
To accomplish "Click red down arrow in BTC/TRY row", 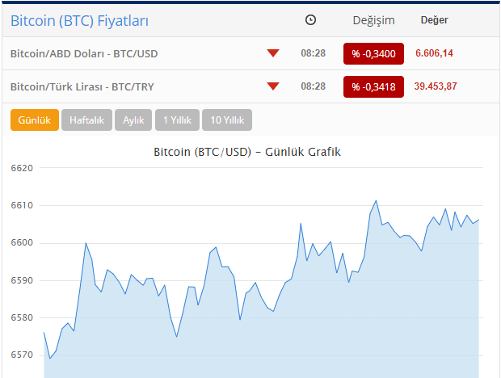I will (x=273, y=86).
